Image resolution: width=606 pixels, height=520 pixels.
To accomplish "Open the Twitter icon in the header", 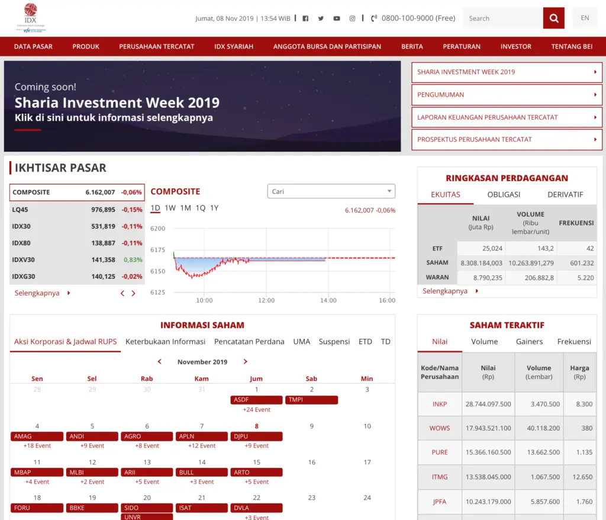I will (x=321, y=18).
